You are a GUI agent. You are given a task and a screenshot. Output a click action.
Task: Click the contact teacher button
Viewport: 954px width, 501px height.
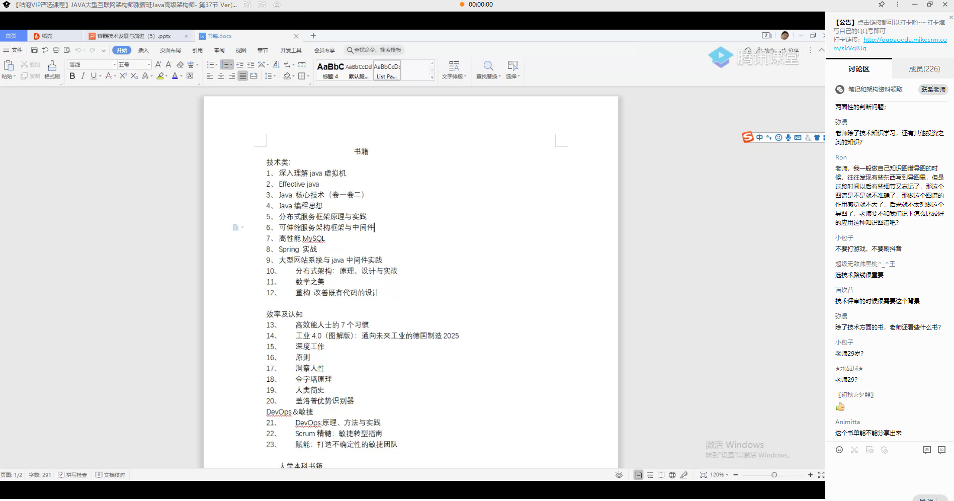coord(933,90)
